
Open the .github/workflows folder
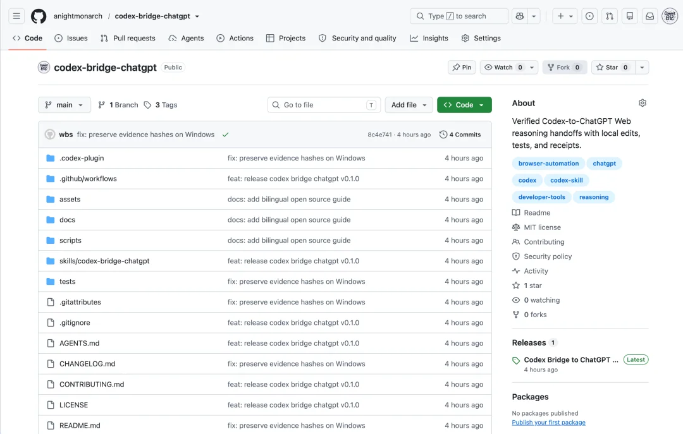[88, 179]
